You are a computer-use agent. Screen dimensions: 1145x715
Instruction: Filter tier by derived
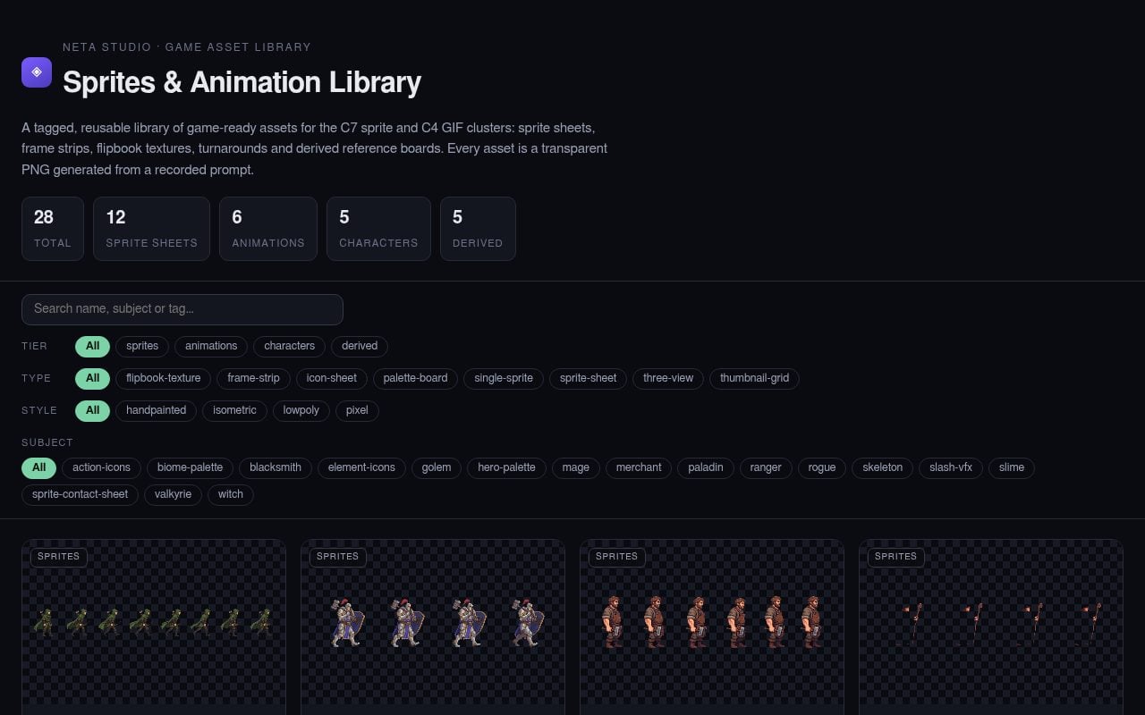tap(360, 346)
